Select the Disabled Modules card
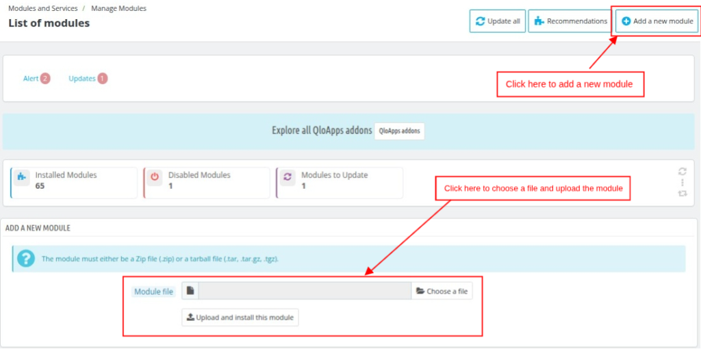 coord(207,183)
